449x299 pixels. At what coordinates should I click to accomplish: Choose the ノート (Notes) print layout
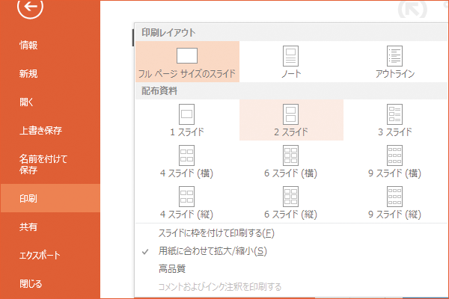tap(291, 62)
